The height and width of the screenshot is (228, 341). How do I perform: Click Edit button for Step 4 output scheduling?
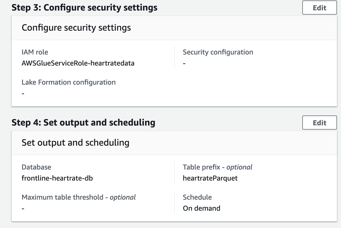tap(319, 123)
